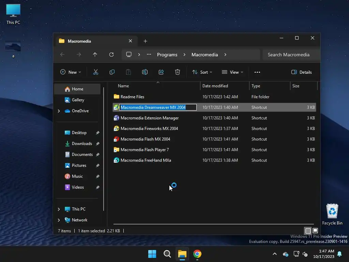Open Documents quick access folder
The height and width of the screenshot is (262, 349).
point(81,155)
